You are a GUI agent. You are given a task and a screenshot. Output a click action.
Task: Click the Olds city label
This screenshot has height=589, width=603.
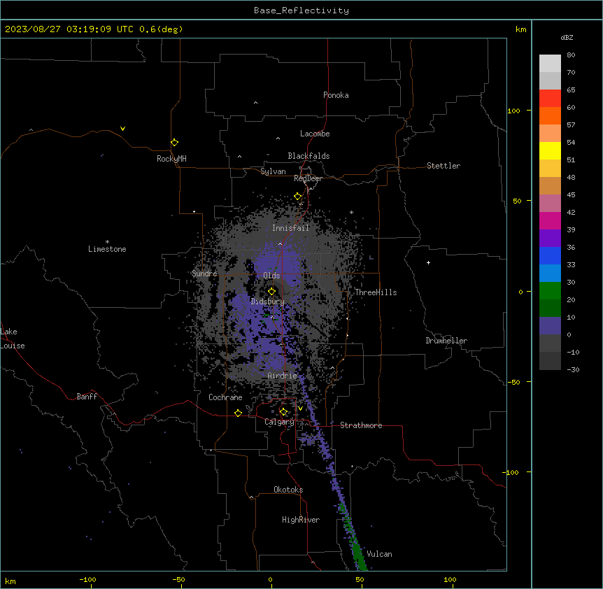(271, 276)
